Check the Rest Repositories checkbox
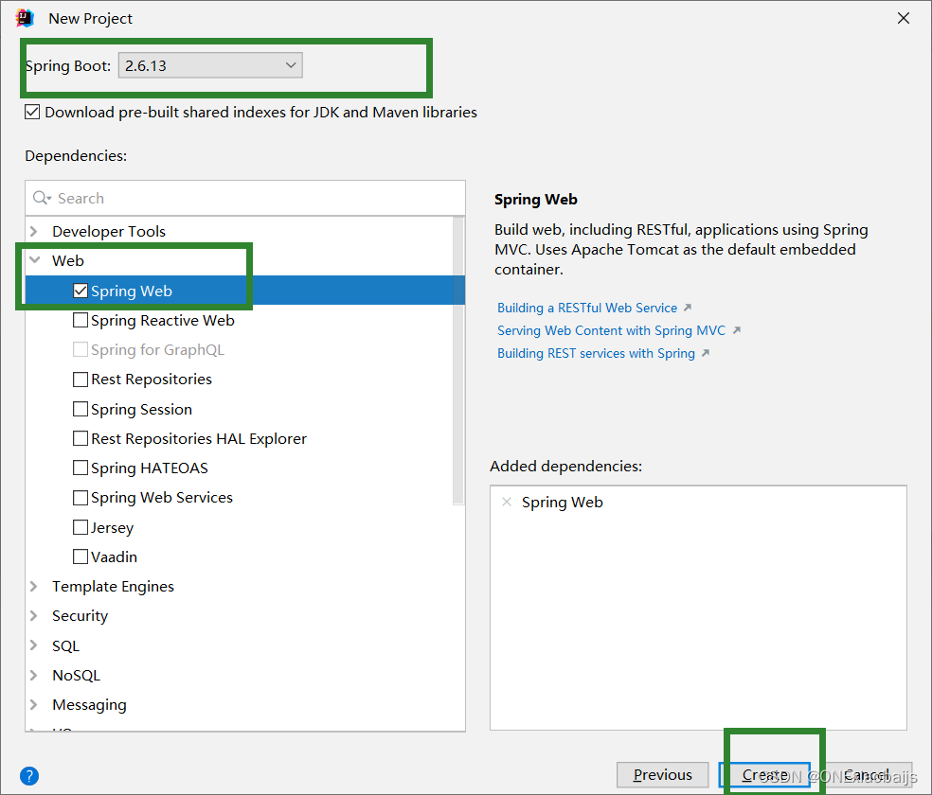The width and height of the screenshot is (932, 795). point(81,379)
